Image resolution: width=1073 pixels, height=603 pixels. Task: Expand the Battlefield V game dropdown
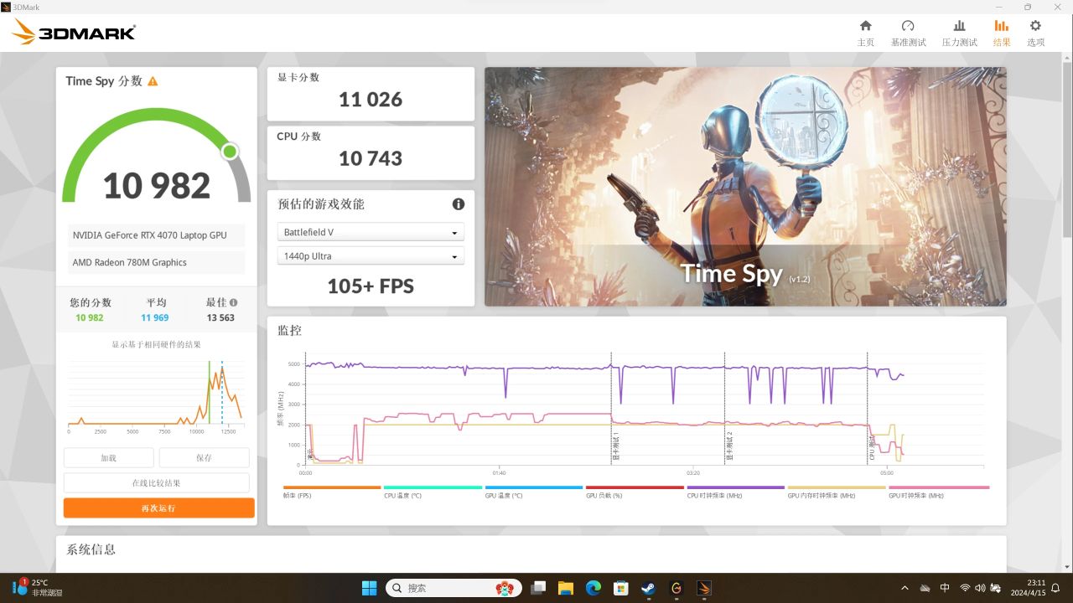[x=371, y=232]
